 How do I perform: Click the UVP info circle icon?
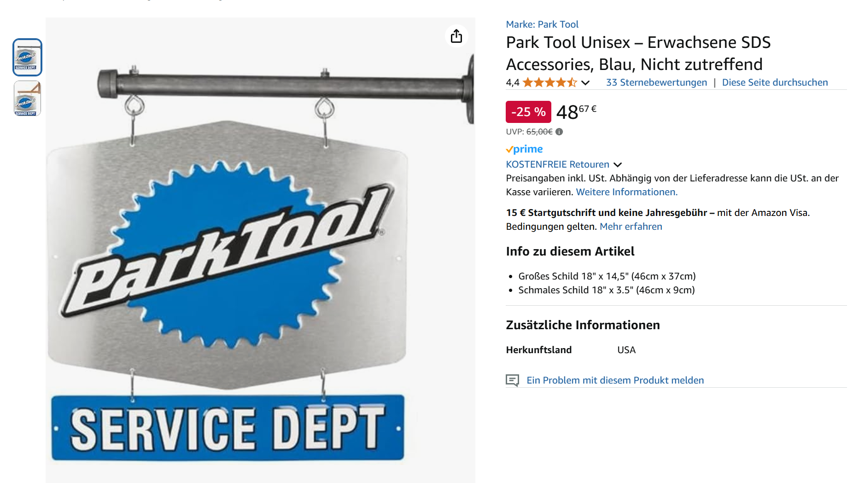(559, 132)
